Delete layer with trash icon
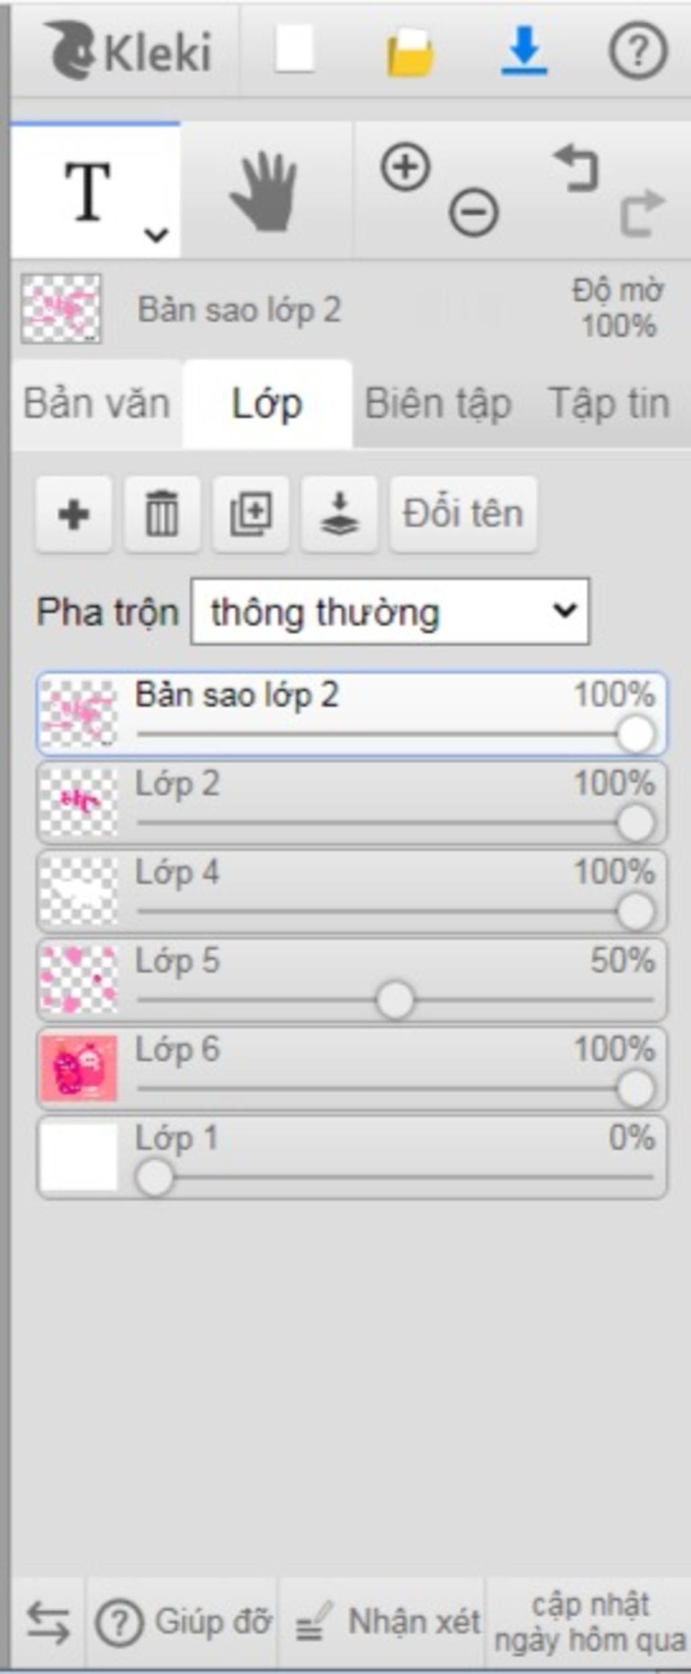 (162, 514)
